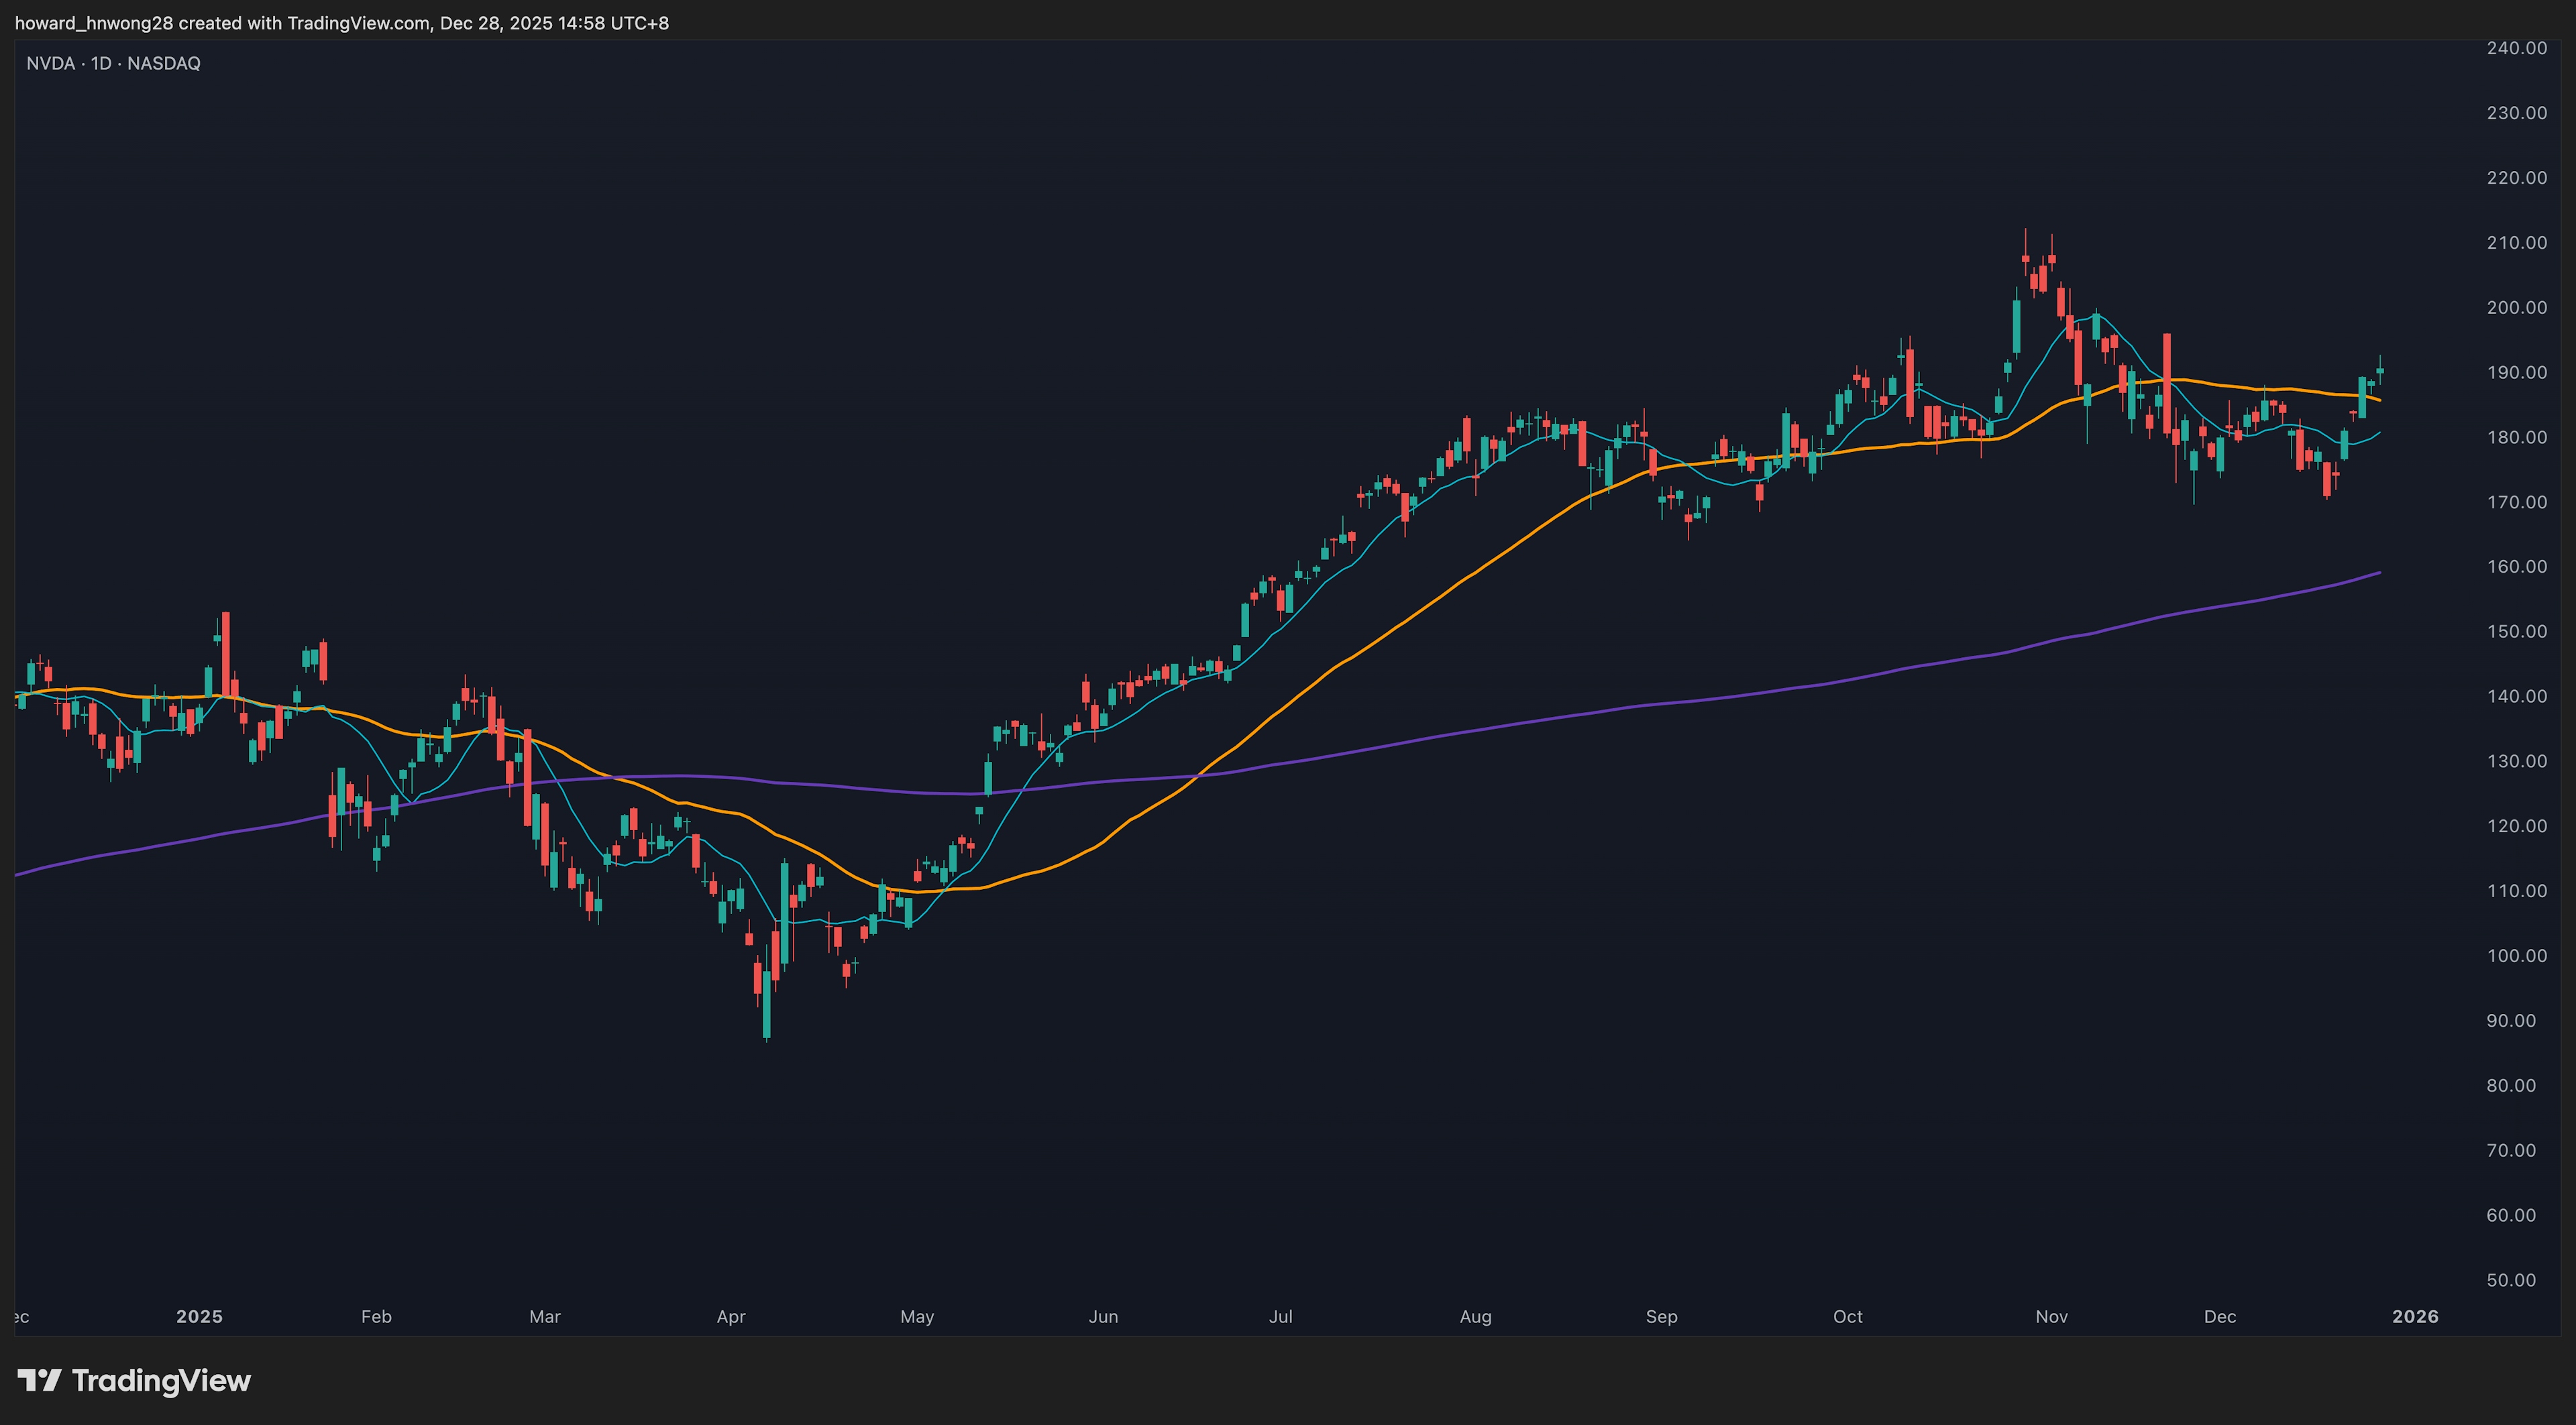The height and width of the screenshot is (1425, 2576).
Task: Click the Apr month label on time axis
Action: point(731,1316)
